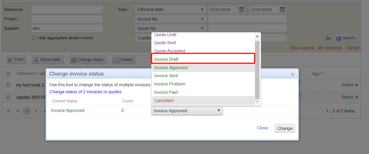The image size is (369, 154).
Task: Go to first page of results
Action: (8, 111)
